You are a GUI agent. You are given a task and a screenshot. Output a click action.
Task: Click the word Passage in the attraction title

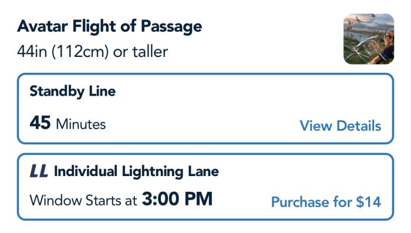point(171,26)
